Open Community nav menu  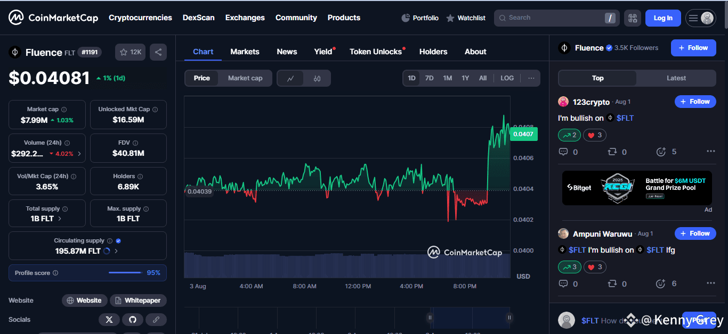click(x=296, y=18)
